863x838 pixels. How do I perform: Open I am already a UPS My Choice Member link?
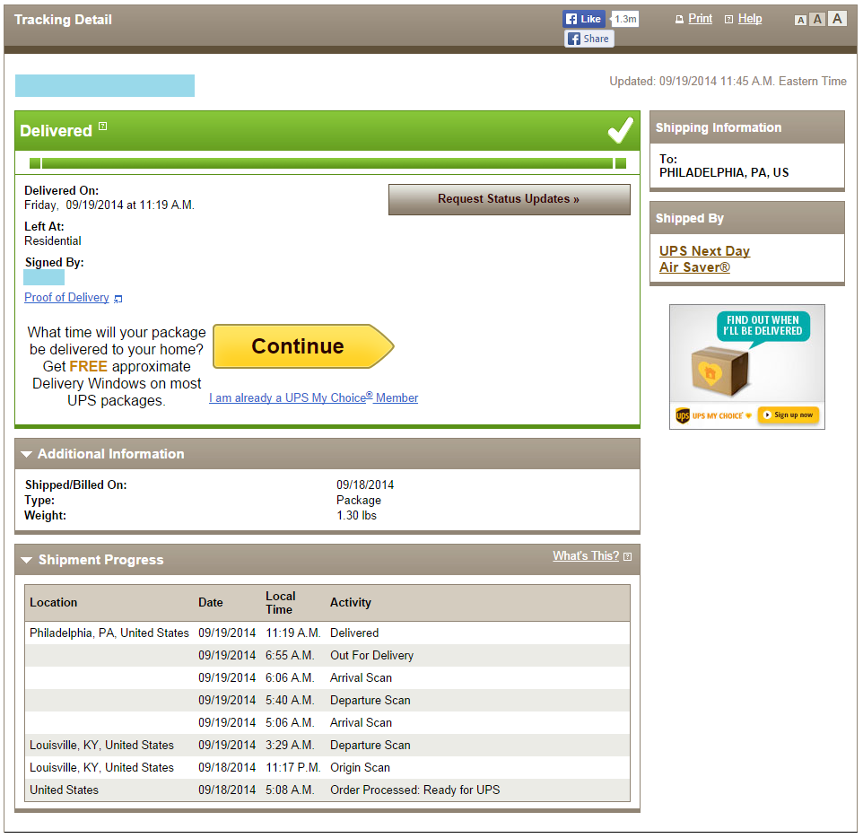[x=313, y=397]
